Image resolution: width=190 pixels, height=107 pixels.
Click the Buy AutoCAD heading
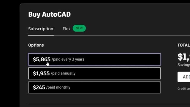50,15
